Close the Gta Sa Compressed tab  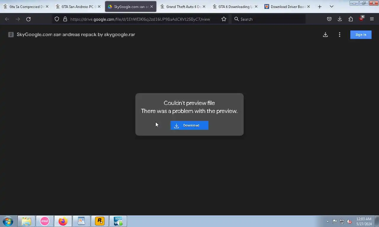pos(47,7)
